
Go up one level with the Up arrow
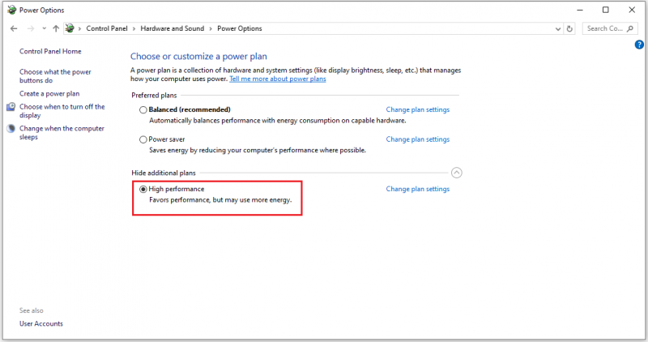pos(56,28)
